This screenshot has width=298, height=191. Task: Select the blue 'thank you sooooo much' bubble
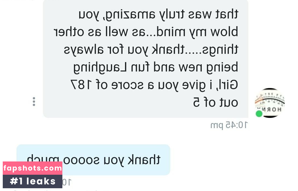tap(93, 160)
